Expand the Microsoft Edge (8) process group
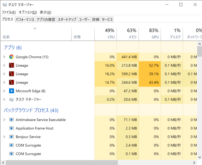 tap(4, 91)
